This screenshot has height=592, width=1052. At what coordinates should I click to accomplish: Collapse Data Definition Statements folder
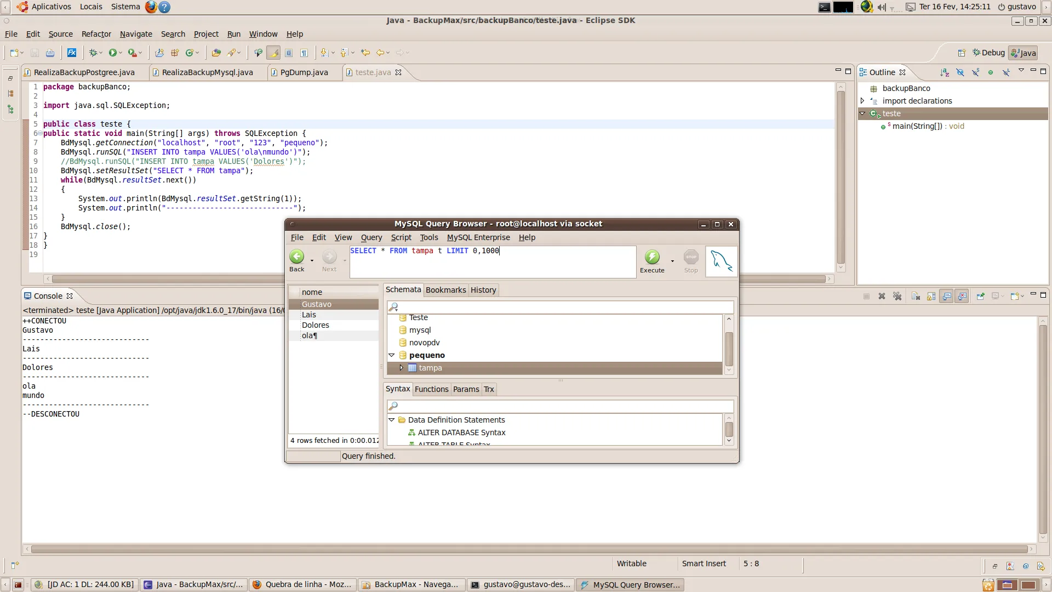coord(392,420)
